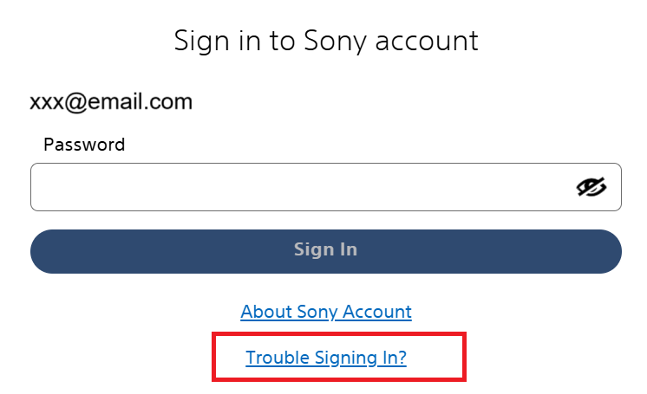Submit the form using the dark blue button

326,251
